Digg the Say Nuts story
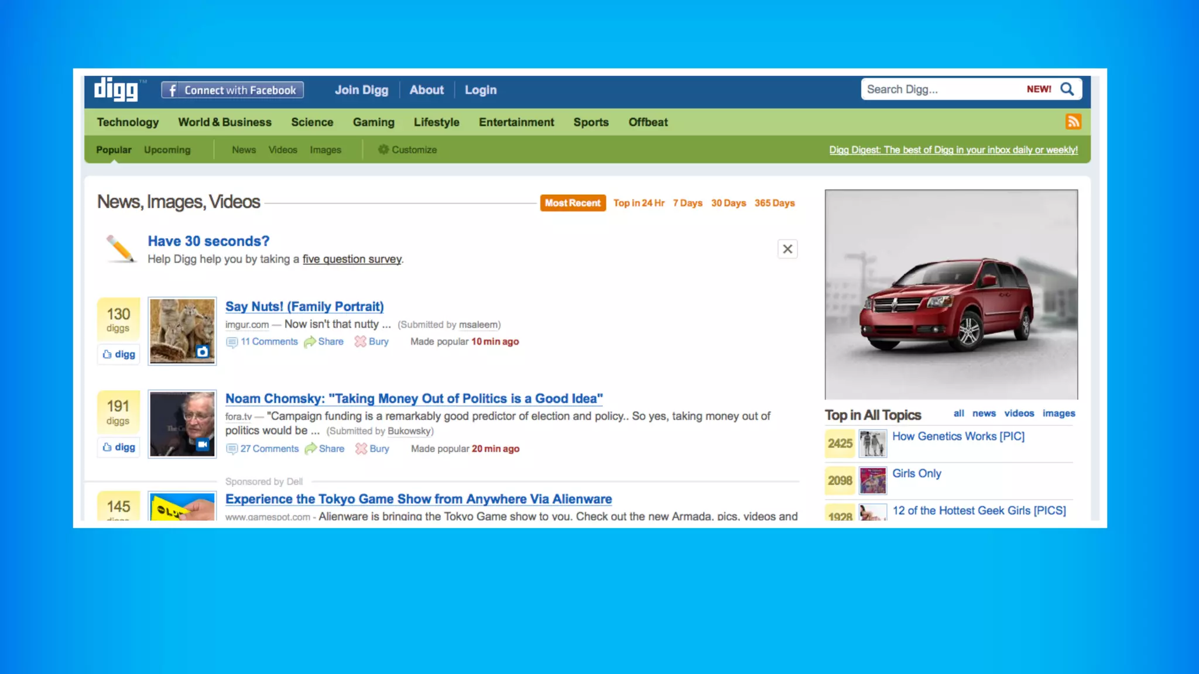 pos(119,354)
